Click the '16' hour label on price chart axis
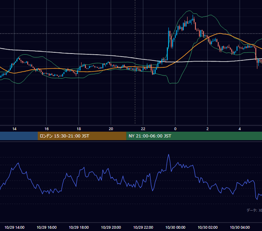 (x=47, y=129)
